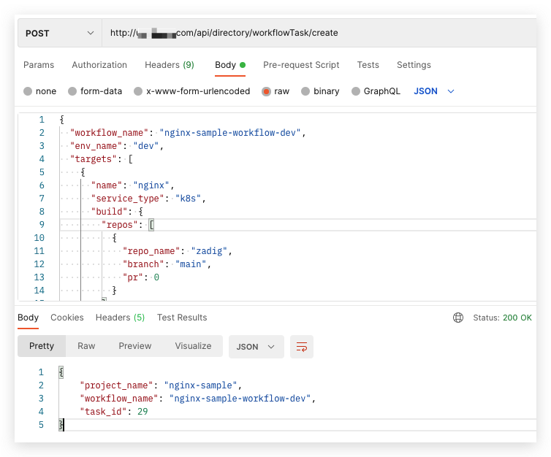Toggle the response word-wrap icon

coord(301,347)
